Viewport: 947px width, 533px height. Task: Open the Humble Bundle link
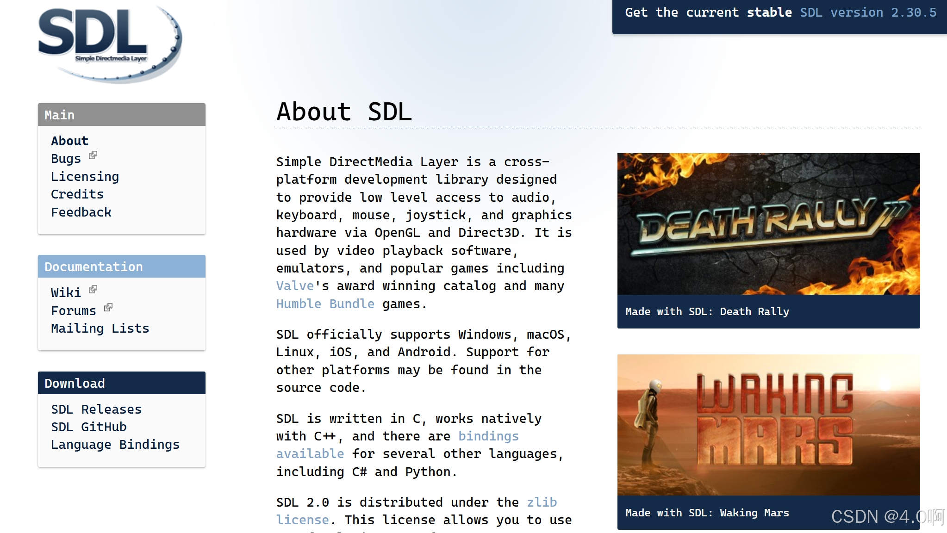click(x=325, y=304)
